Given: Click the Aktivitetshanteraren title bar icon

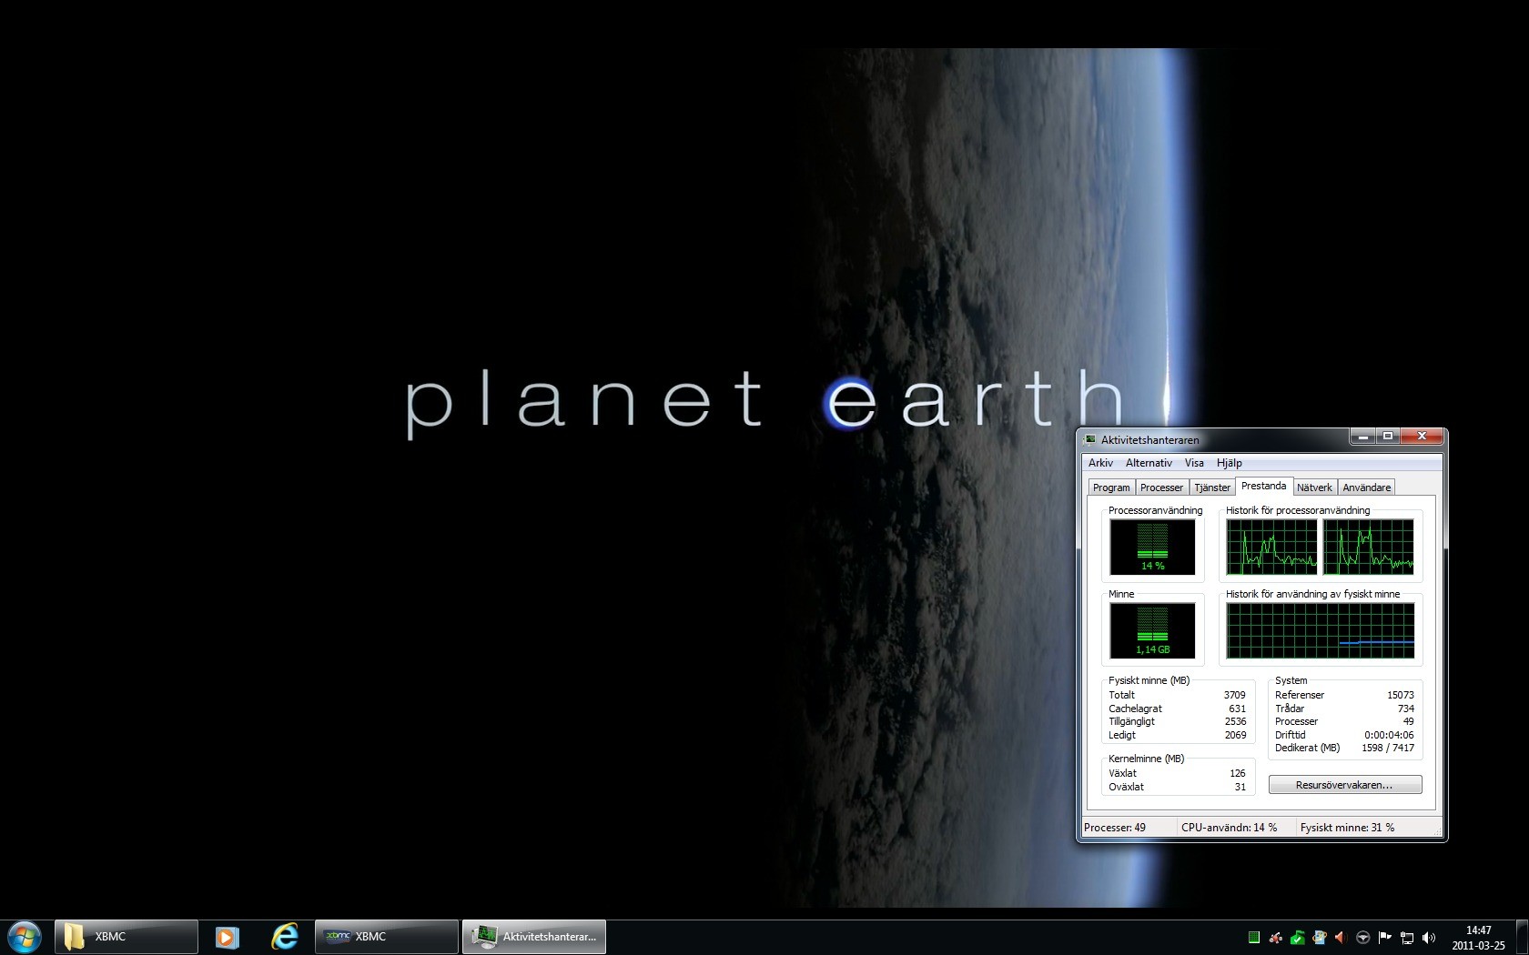Looking at the screenshot, I should point(1090,439).
